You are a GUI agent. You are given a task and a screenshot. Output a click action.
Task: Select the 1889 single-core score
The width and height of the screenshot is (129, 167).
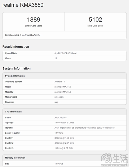point(33,19)
